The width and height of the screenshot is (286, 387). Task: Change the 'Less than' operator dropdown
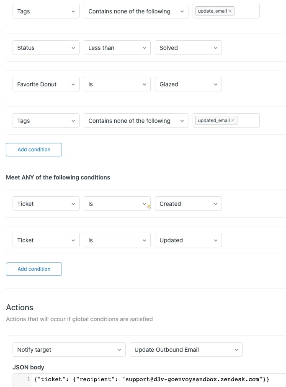[117, 48]
